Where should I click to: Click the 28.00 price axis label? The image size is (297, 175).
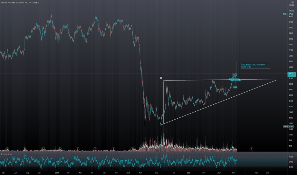[x=291, y=112]
